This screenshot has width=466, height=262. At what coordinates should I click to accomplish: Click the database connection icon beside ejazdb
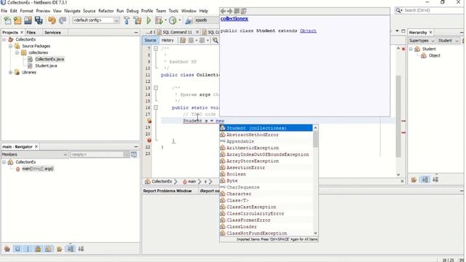(189, 20)
